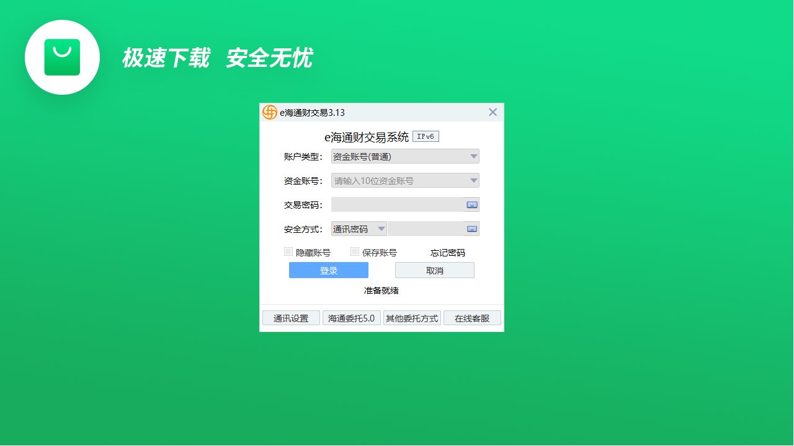Screen dimensions: 794x446
Task: Click the 极速下载 安全无忧 banner text
Action: coord(217,58)
